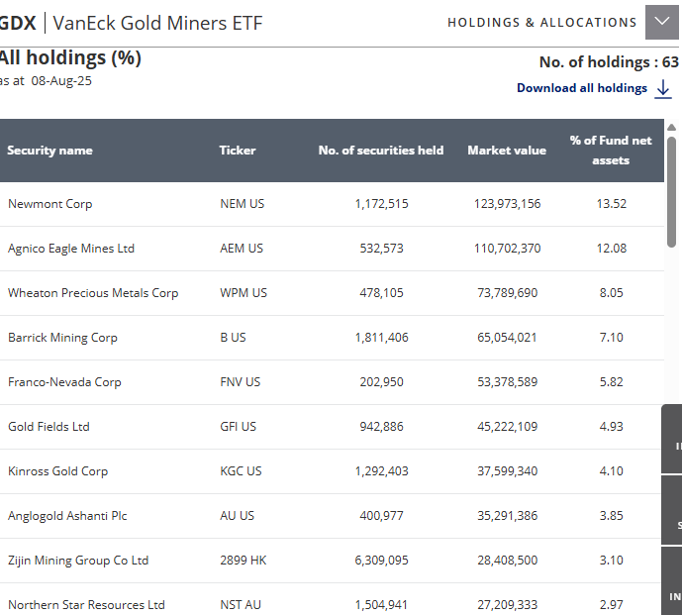Select Zijin Mining Group Co Ltd row
This screenshot has width=682, height=615.
(x=78, y=561)
